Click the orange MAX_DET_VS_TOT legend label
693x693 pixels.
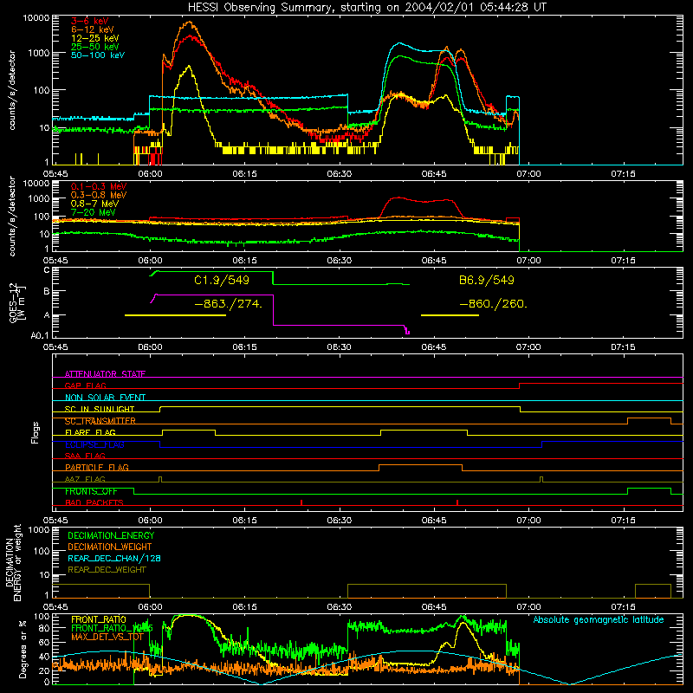[107, 637]
